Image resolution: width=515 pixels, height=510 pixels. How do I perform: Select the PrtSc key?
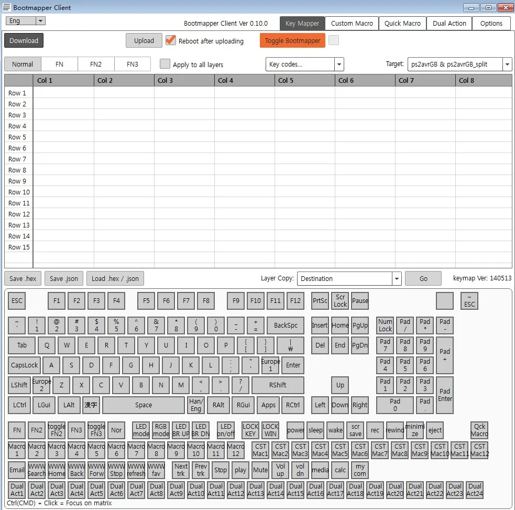click(x=320, y=301)
